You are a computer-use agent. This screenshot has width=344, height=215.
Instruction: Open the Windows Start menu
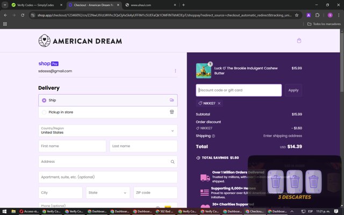tap(4, 211)
